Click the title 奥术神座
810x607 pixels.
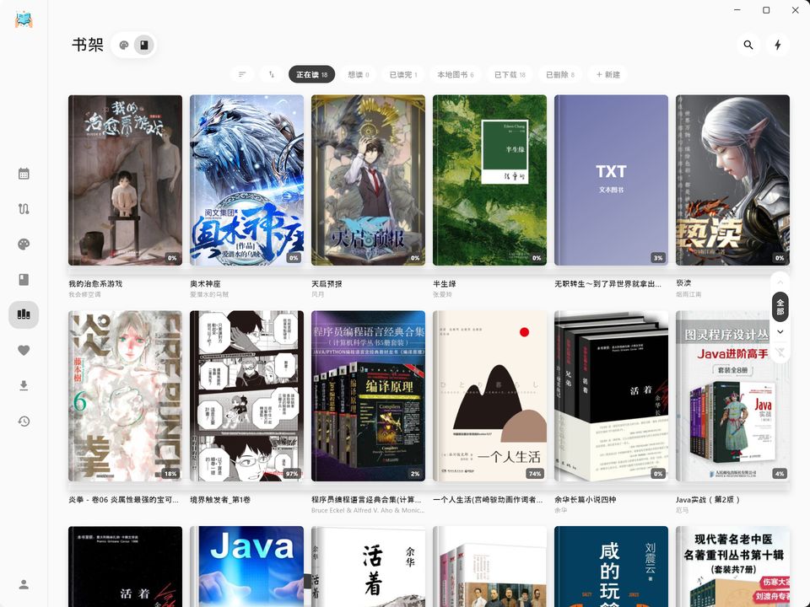[x=205, y=283]
